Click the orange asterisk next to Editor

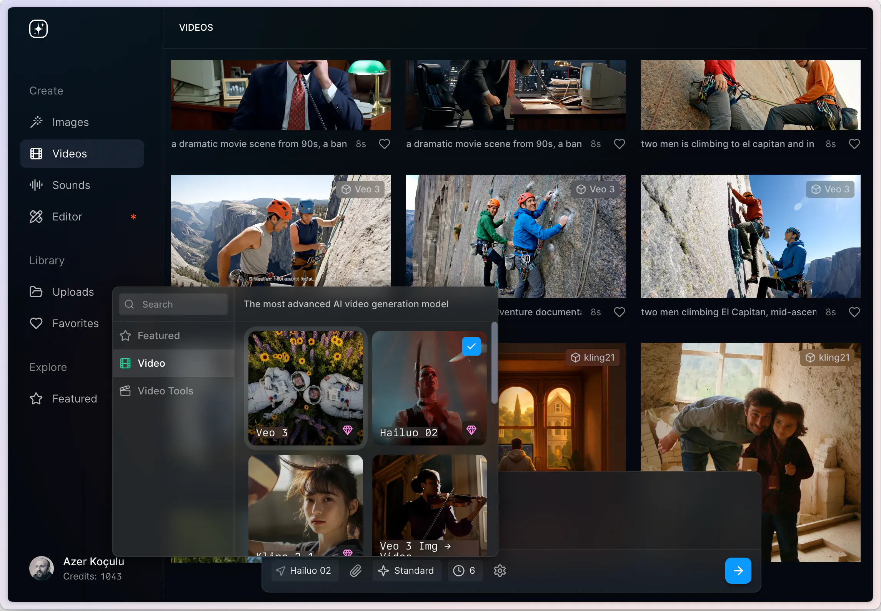pyautogui.click(x=133, y=217)
